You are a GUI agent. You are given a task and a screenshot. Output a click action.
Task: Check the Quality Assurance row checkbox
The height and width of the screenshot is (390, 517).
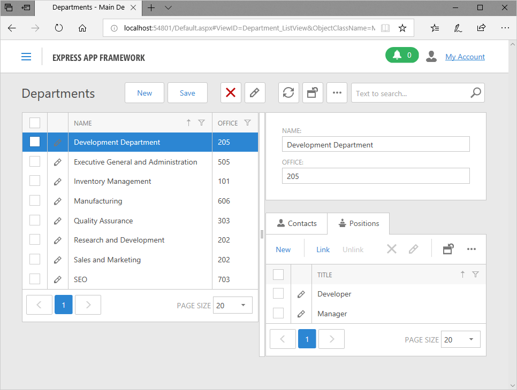(35, 221)
